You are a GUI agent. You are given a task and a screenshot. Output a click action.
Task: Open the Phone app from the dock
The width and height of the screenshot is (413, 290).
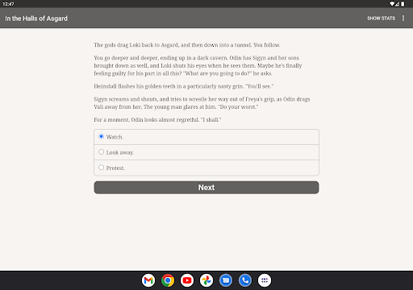coord(245,280)
